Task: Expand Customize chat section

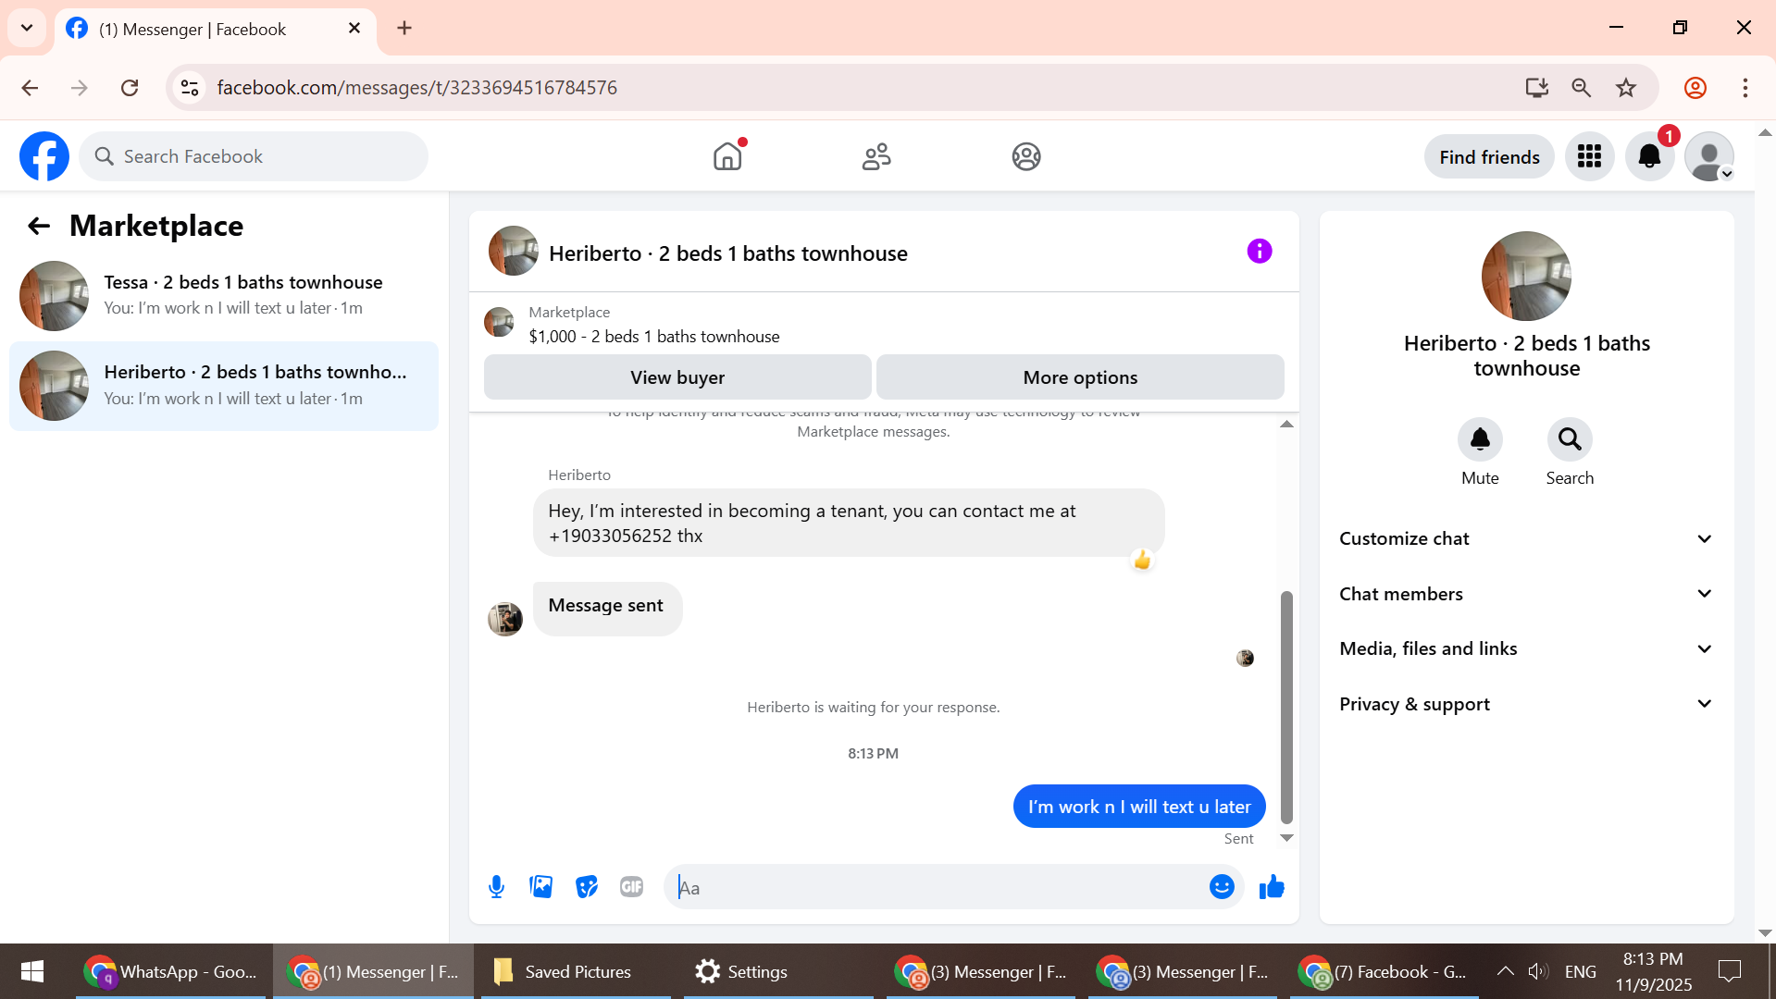Action: pyautogui.click(x=1525, y=538)
